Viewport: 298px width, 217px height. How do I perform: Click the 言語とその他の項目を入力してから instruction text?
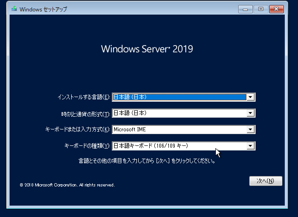click(147, 161)
